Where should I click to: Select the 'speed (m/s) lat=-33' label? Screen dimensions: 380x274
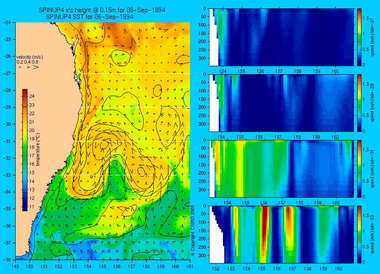click(x=373, y=234)
